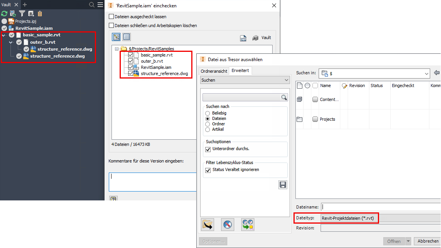Check 'Dateien schließen und Arbeitskopien löschen'
This screenshot has width=441, height=248.
tap(112, 25)
